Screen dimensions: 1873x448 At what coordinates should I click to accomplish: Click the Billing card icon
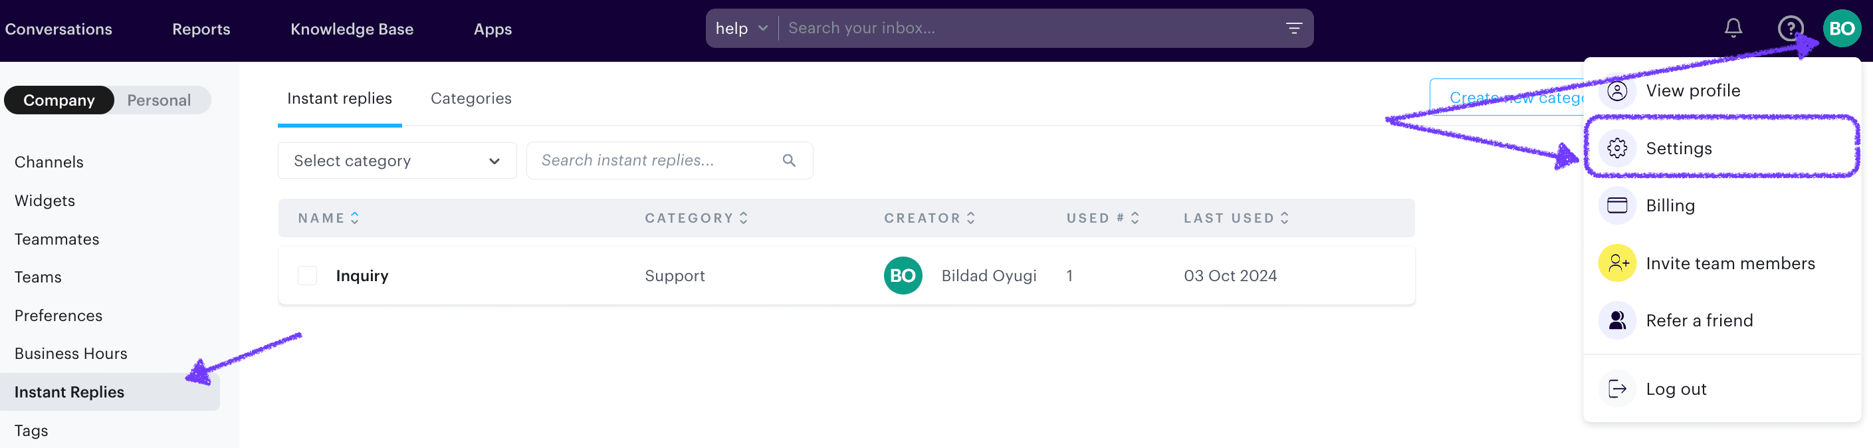tap(1618, 205)
